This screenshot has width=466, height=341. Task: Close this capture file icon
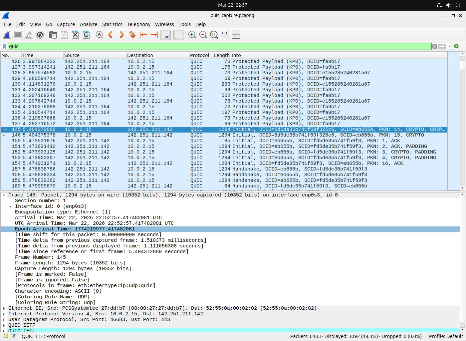pyautogui.click(x=75, y=35)
